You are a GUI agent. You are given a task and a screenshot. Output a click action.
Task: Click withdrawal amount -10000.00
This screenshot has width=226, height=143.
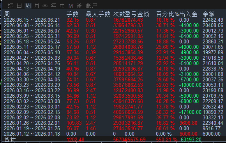190,85
